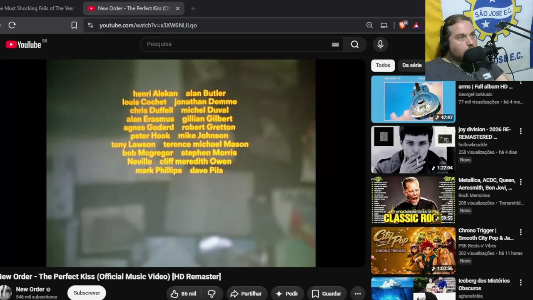
Task: Click the address bar URL field
Action: click(x=225, y=25)
